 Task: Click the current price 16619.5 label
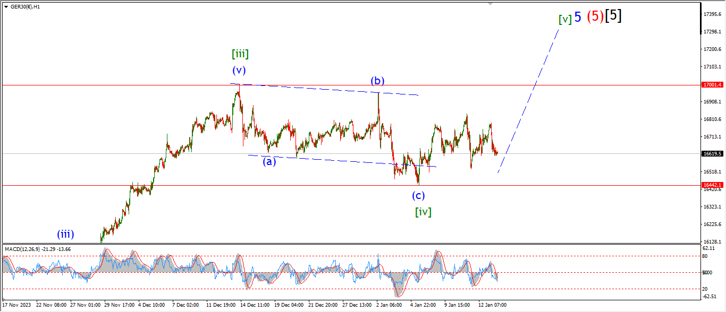pyautogui.click(x=712, y=153)
